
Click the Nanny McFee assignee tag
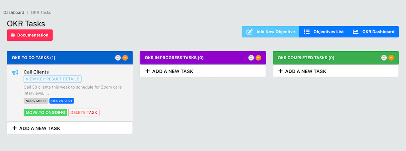point(36,101)
